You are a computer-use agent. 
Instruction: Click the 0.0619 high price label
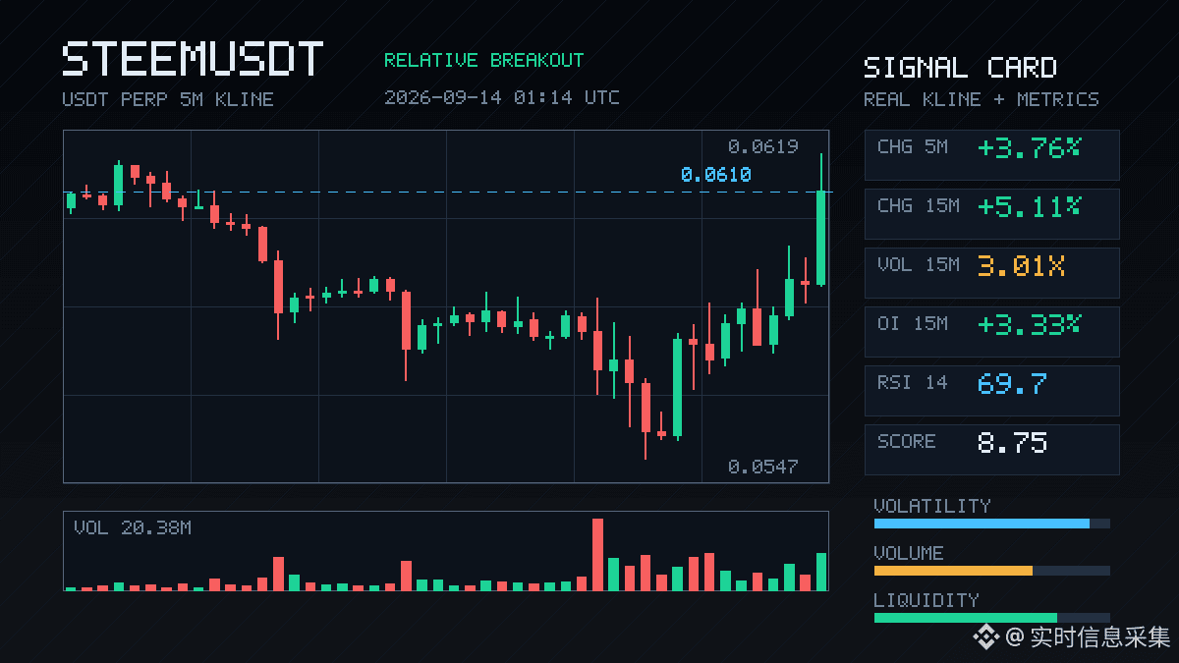(762, 146)
